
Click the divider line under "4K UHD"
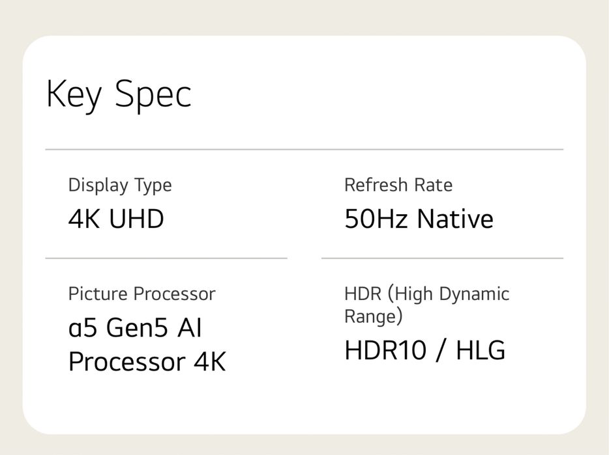[x=166, y=258]
